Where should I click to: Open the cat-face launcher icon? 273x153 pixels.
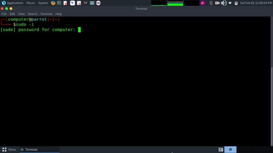tap(85, 3)
